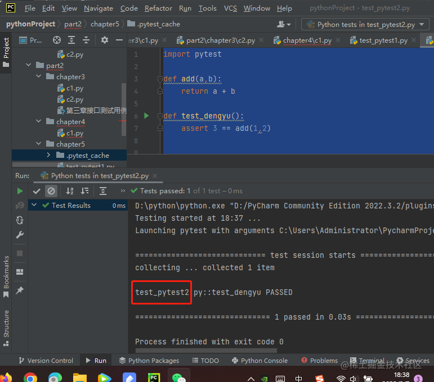Viewport: 434px width, 382px height.
Task: Hide the Project tool window
Action: (x=119, y=40)
